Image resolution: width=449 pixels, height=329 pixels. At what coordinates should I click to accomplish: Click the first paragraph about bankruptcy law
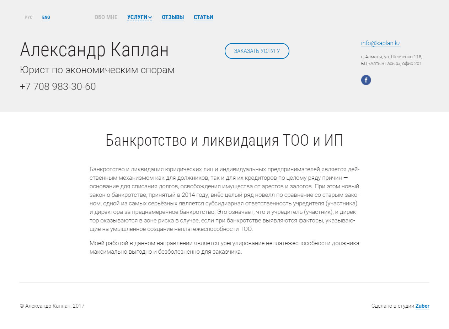(224, 199)
